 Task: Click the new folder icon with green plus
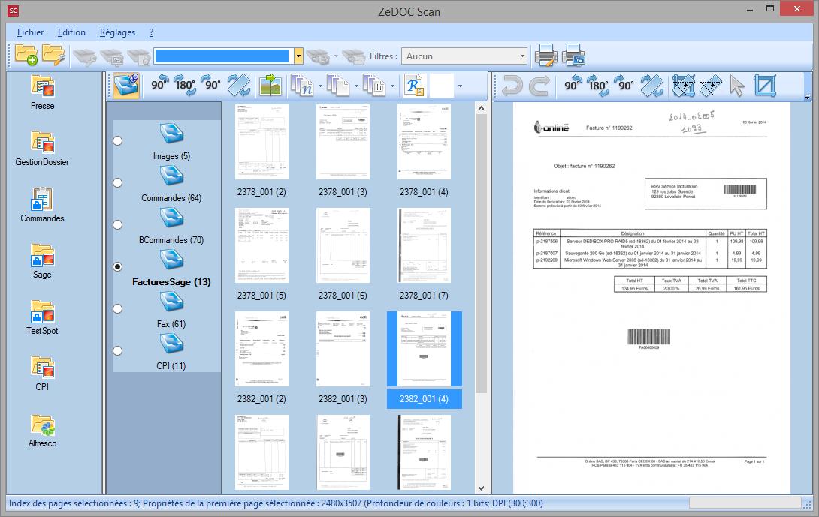pos(26,55)
